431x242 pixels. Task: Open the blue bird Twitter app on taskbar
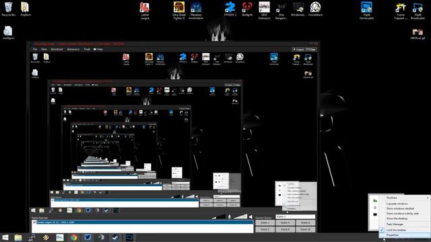coord(88,237)
